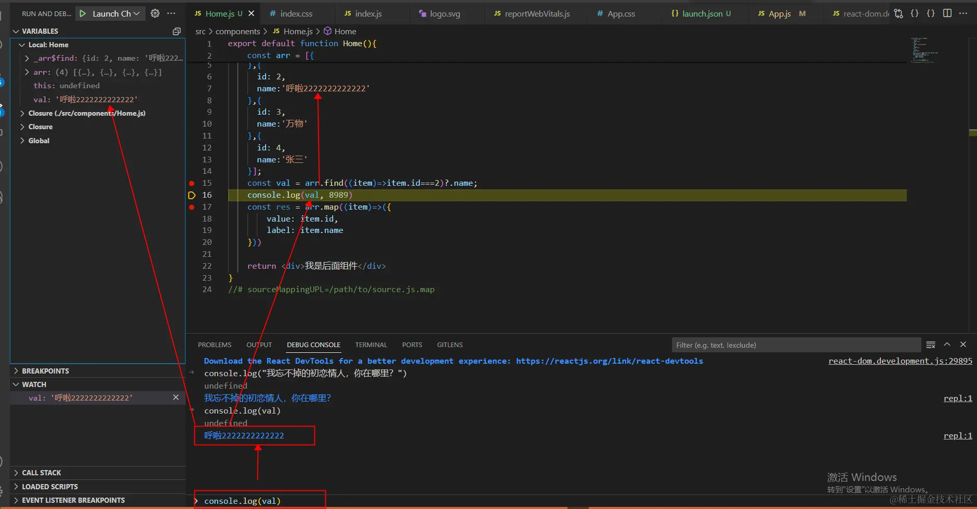Remove the val watch expression

(x=176, y=397)
